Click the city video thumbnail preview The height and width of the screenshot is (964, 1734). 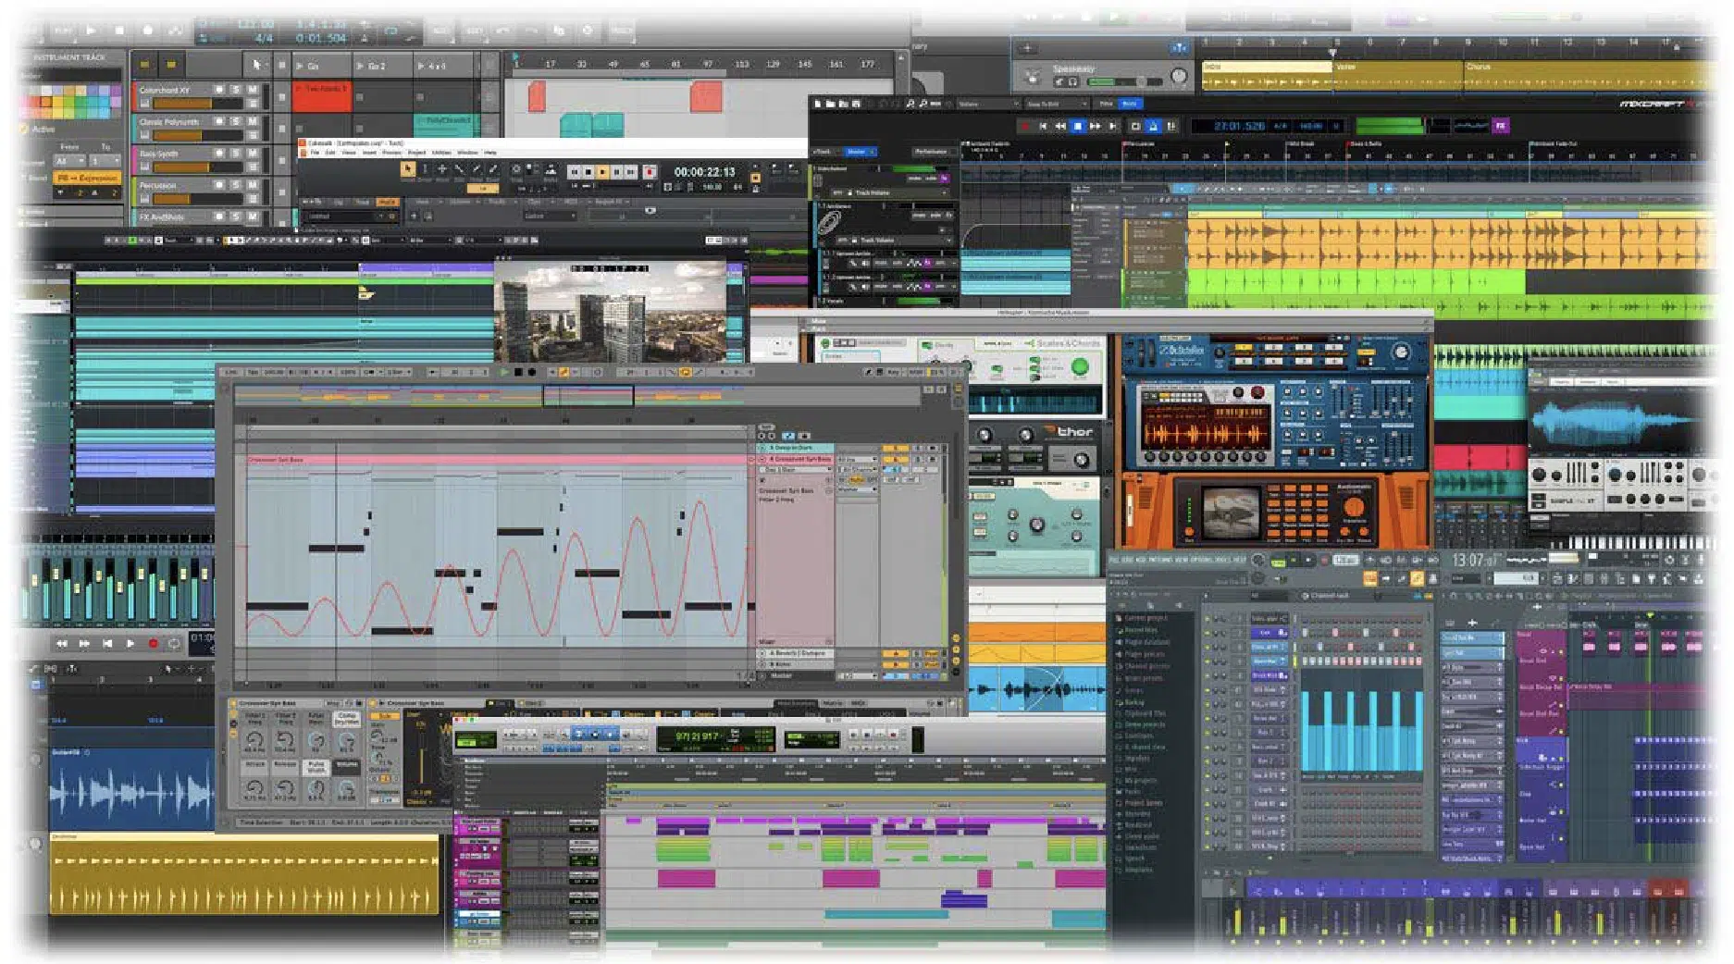611,312
